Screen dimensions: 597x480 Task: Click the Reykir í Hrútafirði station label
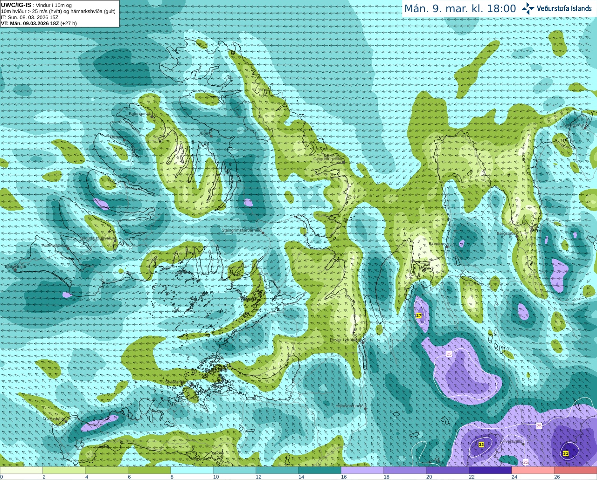click(346, 340)
